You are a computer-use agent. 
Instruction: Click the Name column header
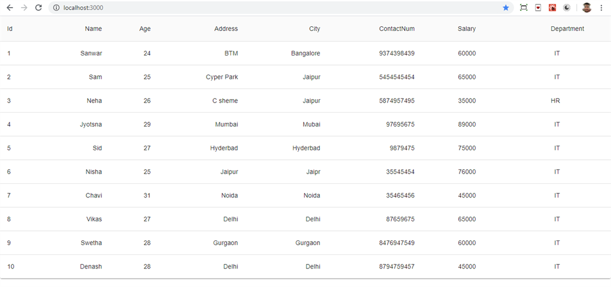click(93, 29)
